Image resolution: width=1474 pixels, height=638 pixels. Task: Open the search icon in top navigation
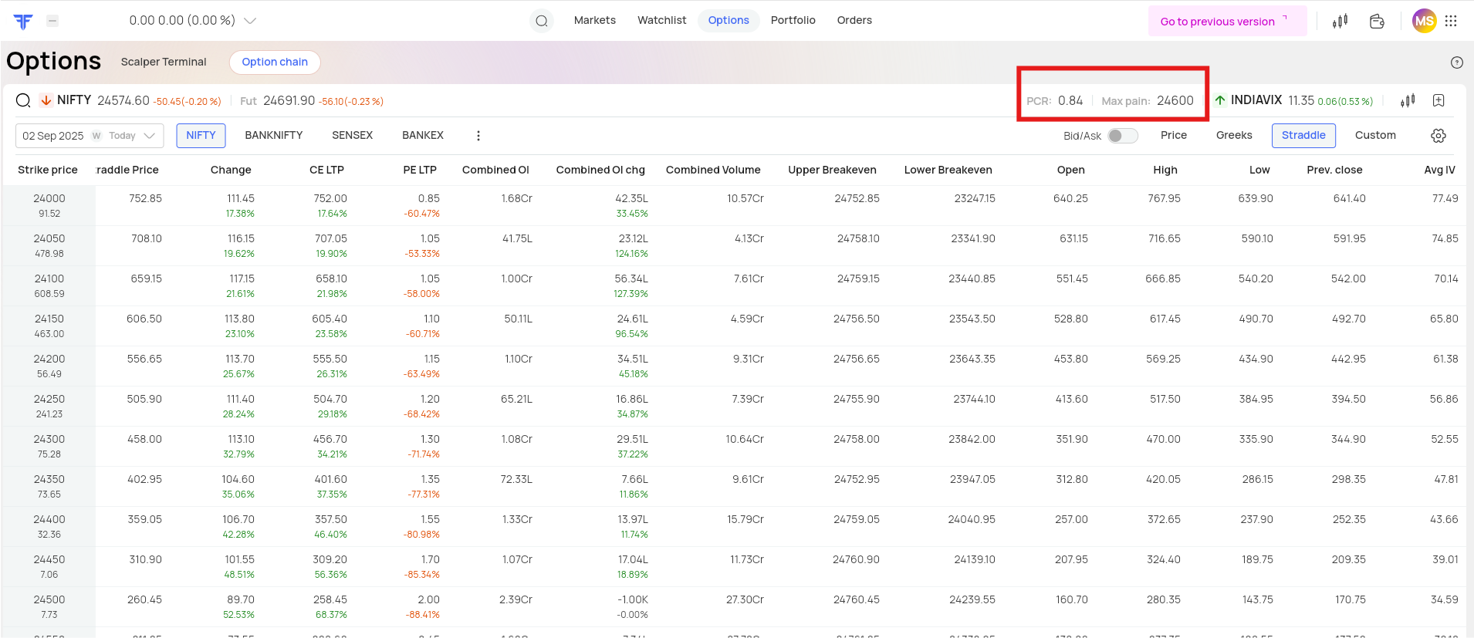[x=542, y=21]
